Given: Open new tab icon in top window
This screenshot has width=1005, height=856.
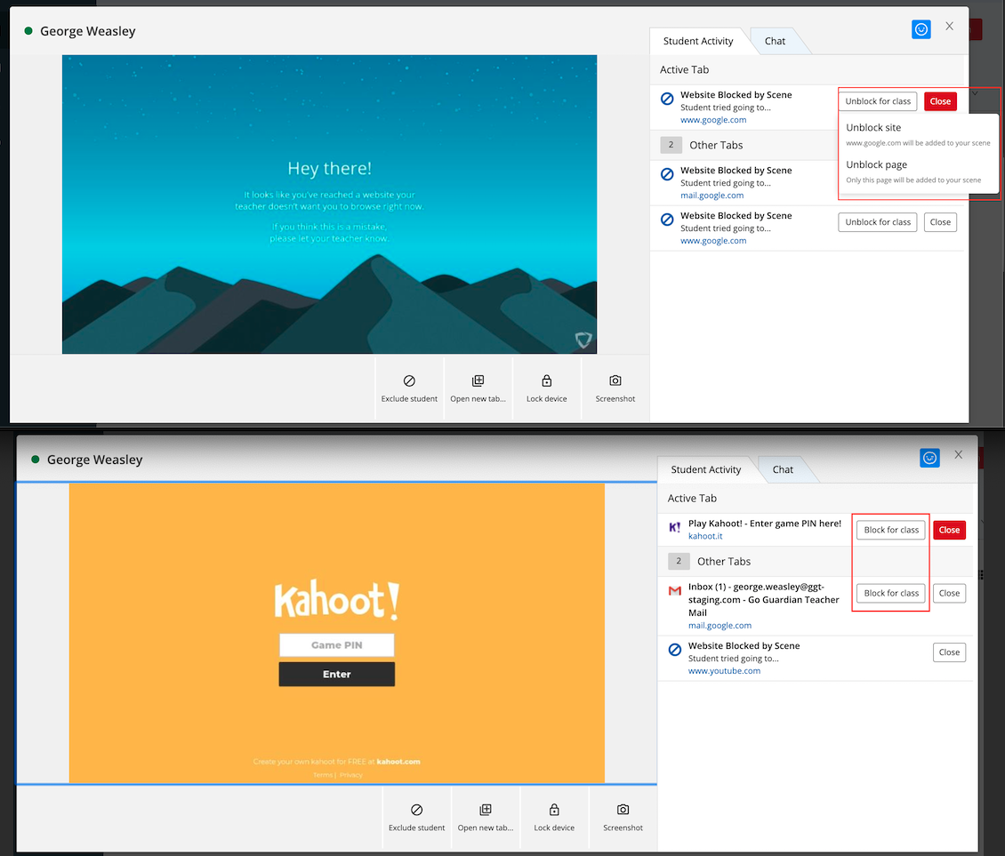Looking at the screenshot, I should pos(478,380).
